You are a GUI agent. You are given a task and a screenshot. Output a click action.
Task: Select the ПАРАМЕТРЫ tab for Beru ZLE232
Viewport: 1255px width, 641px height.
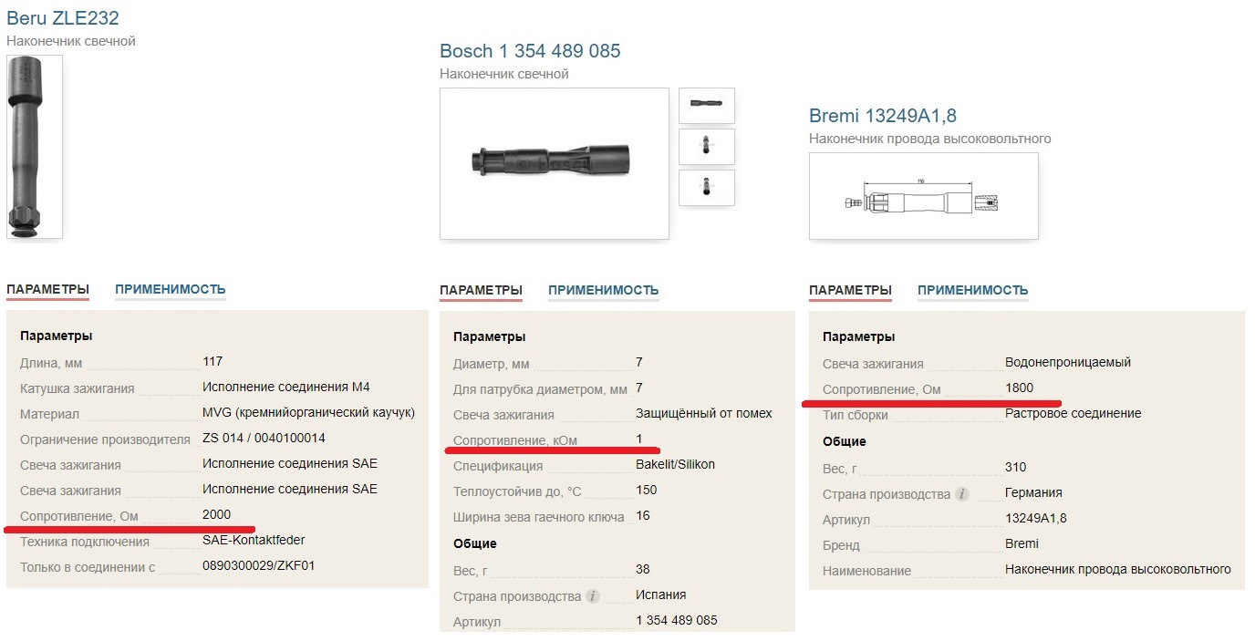point(47,290)
